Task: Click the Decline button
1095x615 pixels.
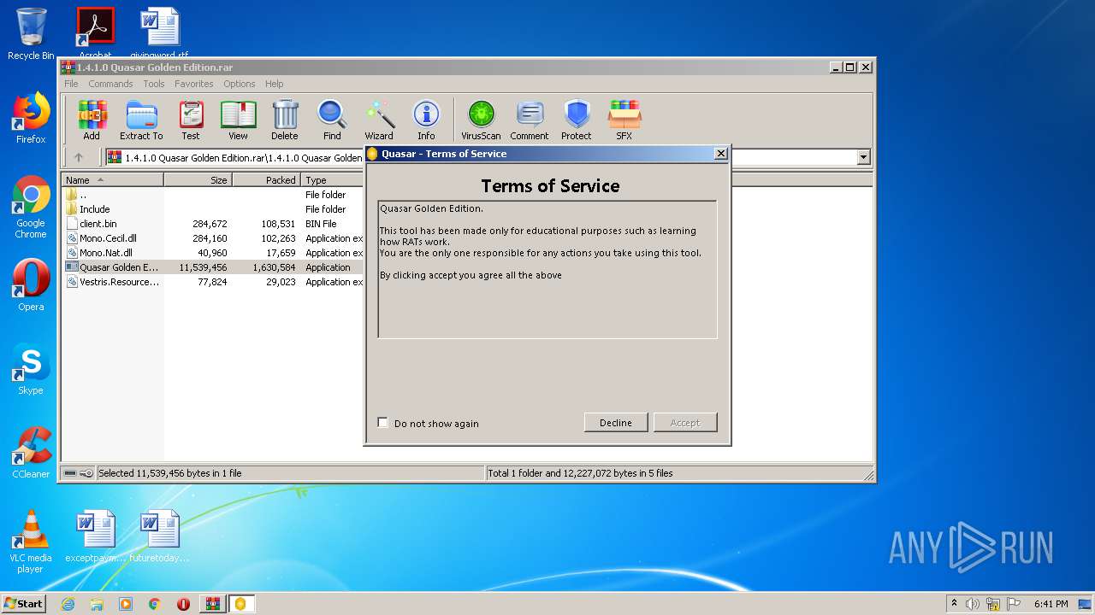Action: click(x=616, y=423)
